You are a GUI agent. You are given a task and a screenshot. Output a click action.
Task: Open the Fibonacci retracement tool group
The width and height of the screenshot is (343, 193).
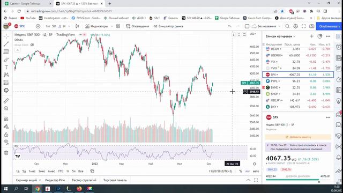(x=6, y=51)
